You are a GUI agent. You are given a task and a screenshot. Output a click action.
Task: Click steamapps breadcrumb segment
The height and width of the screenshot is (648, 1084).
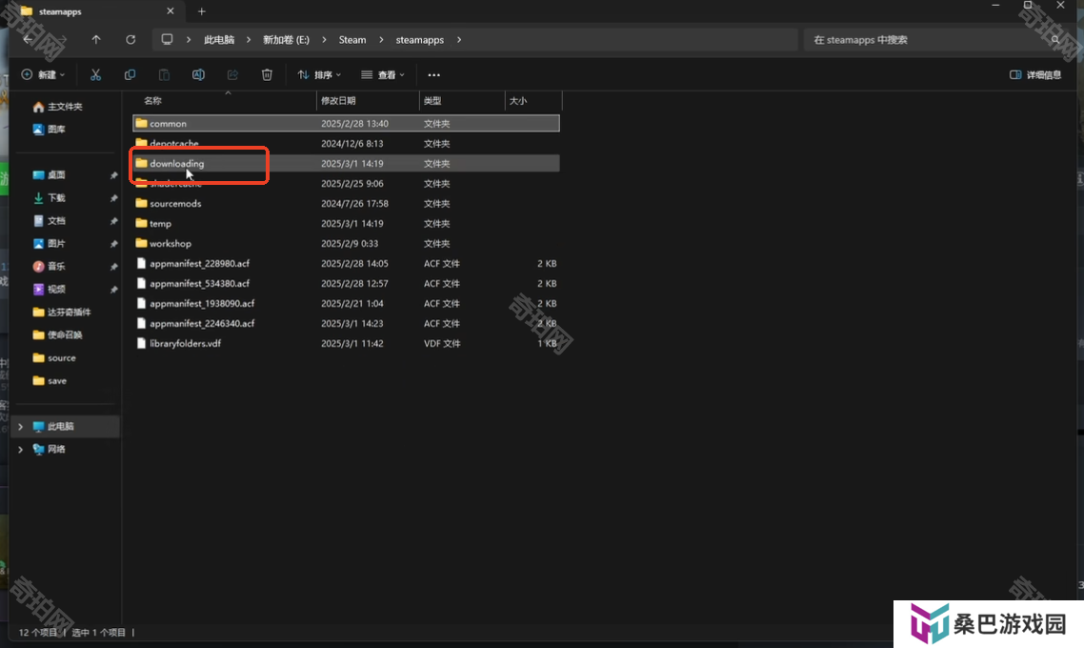coord(420,39)
